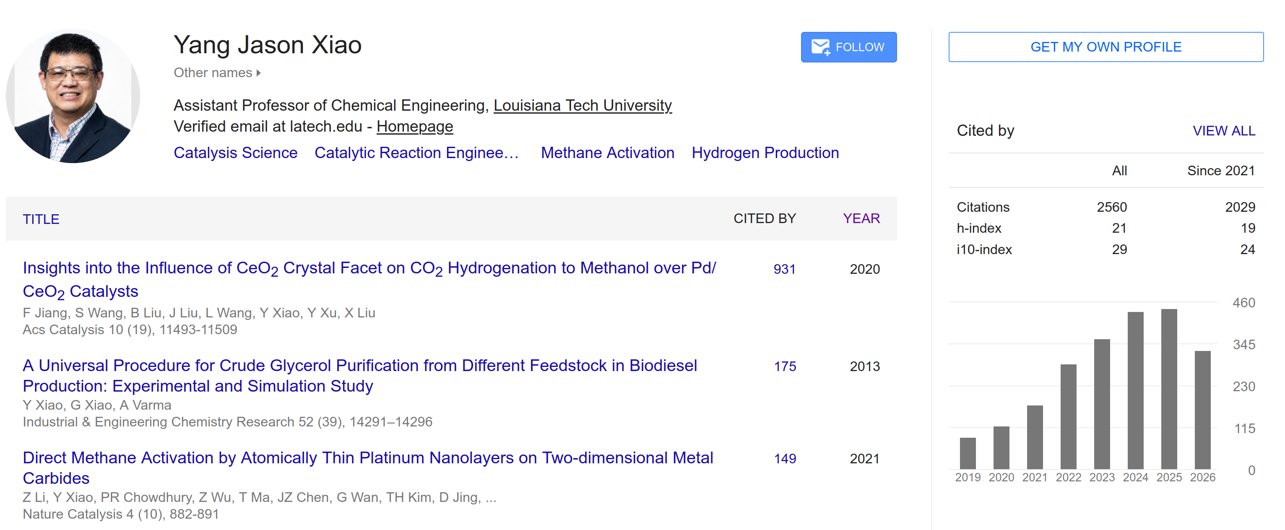Click the 2020 bar in citations chart
The height and width of the screenshot is (530, 1285).
pos(1001,448)
